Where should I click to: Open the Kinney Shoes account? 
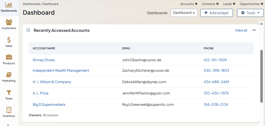click(44, 60)
